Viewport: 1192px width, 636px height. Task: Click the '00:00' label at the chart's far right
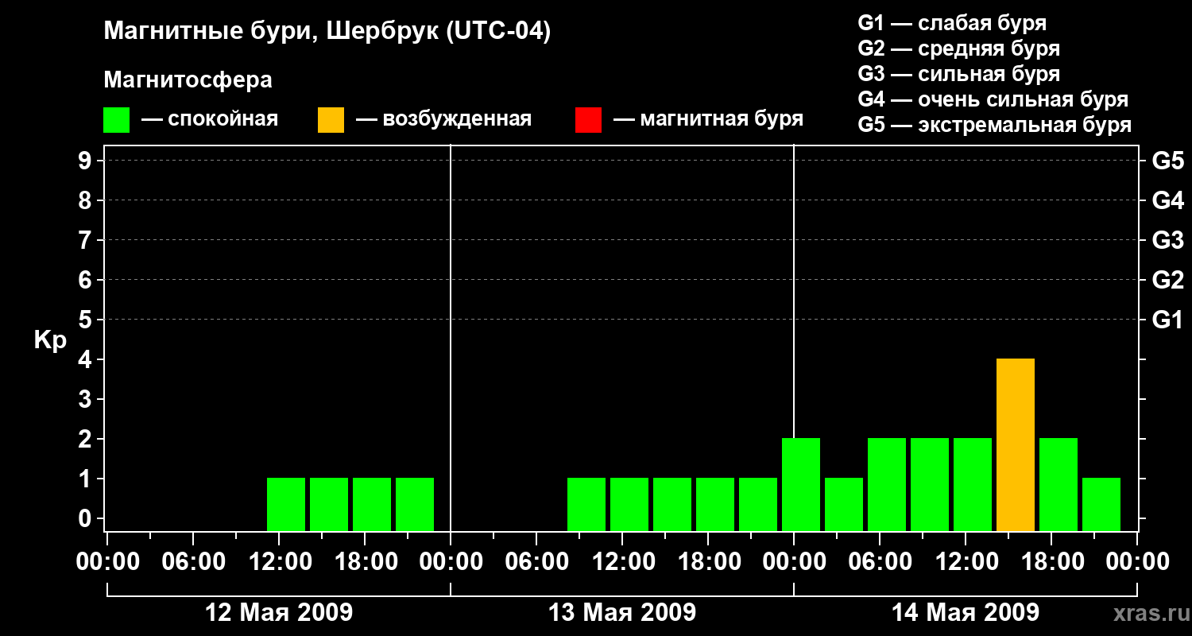tap(1137, 562)
